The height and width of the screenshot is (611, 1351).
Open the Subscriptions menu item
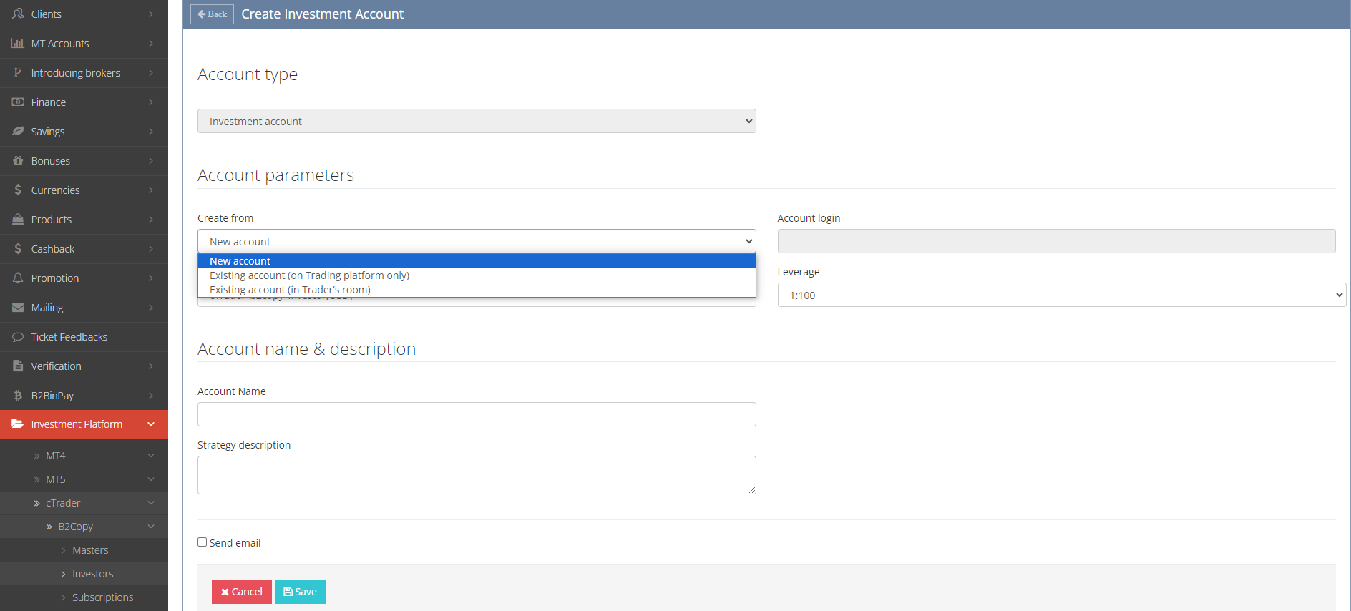[x=102, y=597]
